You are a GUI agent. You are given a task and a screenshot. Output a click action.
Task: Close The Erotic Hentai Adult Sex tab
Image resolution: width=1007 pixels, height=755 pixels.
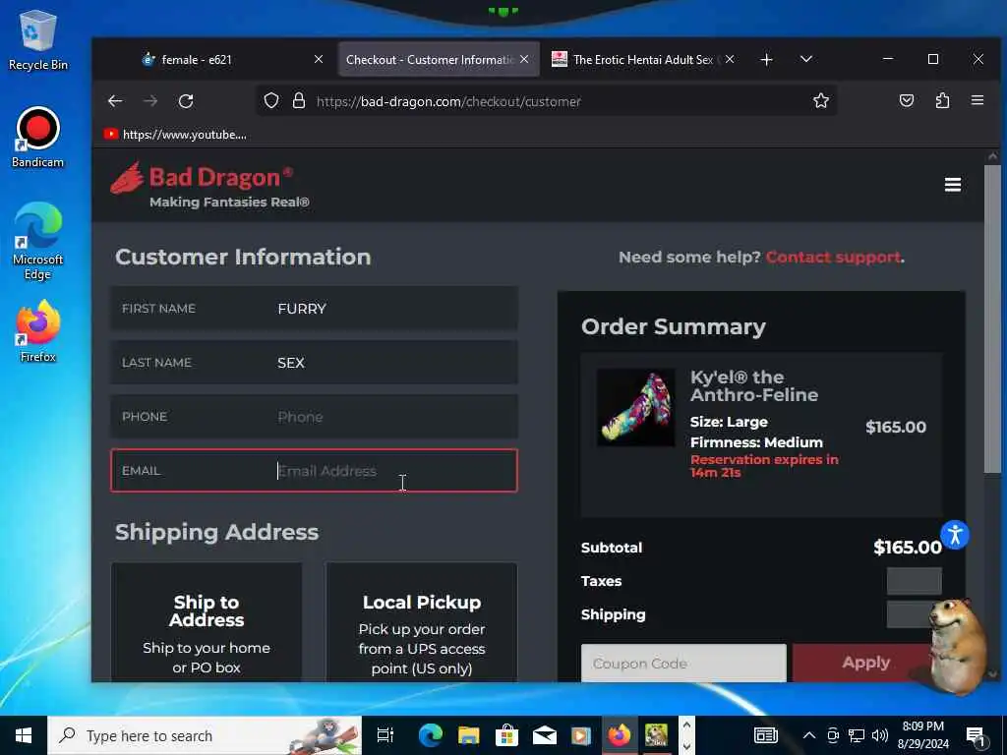coord(730,59)
